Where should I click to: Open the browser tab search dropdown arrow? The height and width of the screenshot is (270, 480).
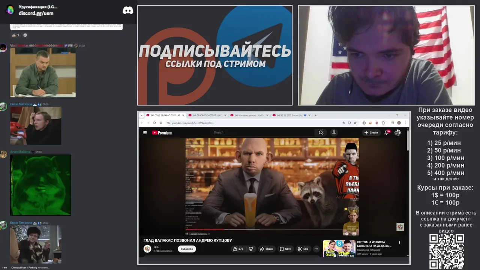click(x=141, y=115)
